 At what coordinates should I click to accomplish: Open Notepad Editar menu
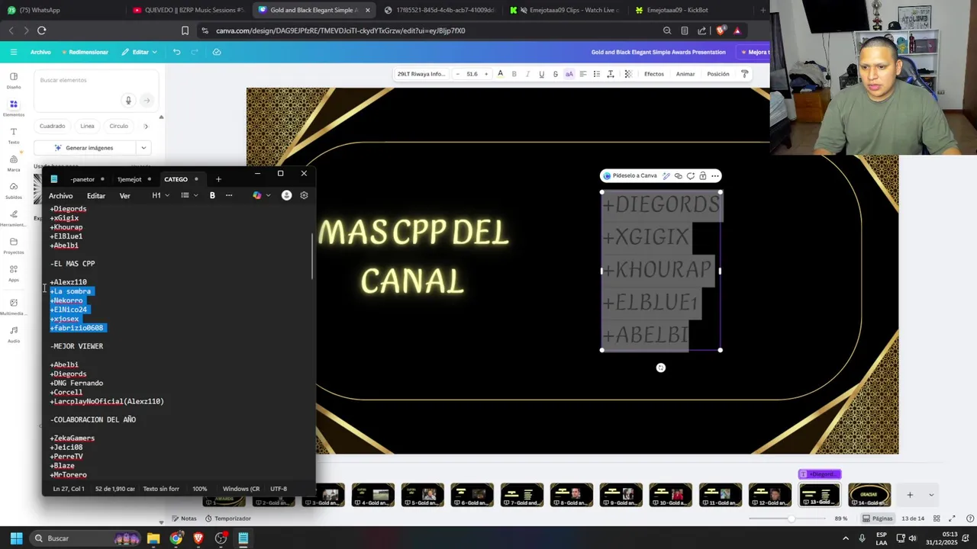96,196
